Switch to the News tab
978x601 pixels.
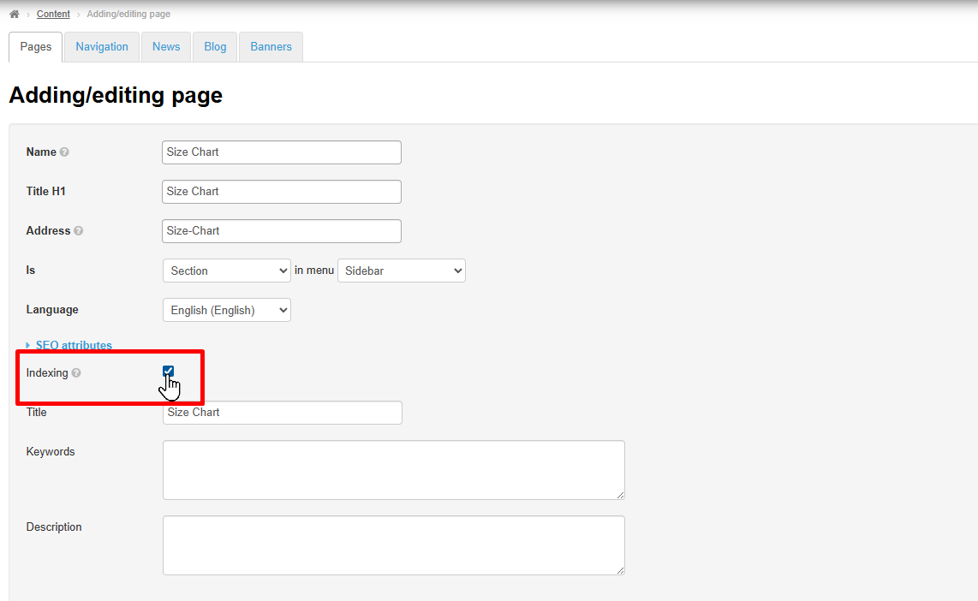coord(166,47)
